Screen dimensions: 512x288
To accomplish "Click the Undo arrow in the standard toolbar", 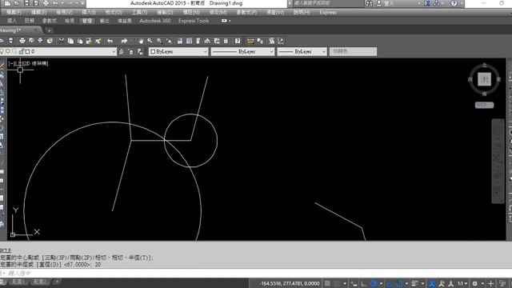I will click(x=110, y=41).
